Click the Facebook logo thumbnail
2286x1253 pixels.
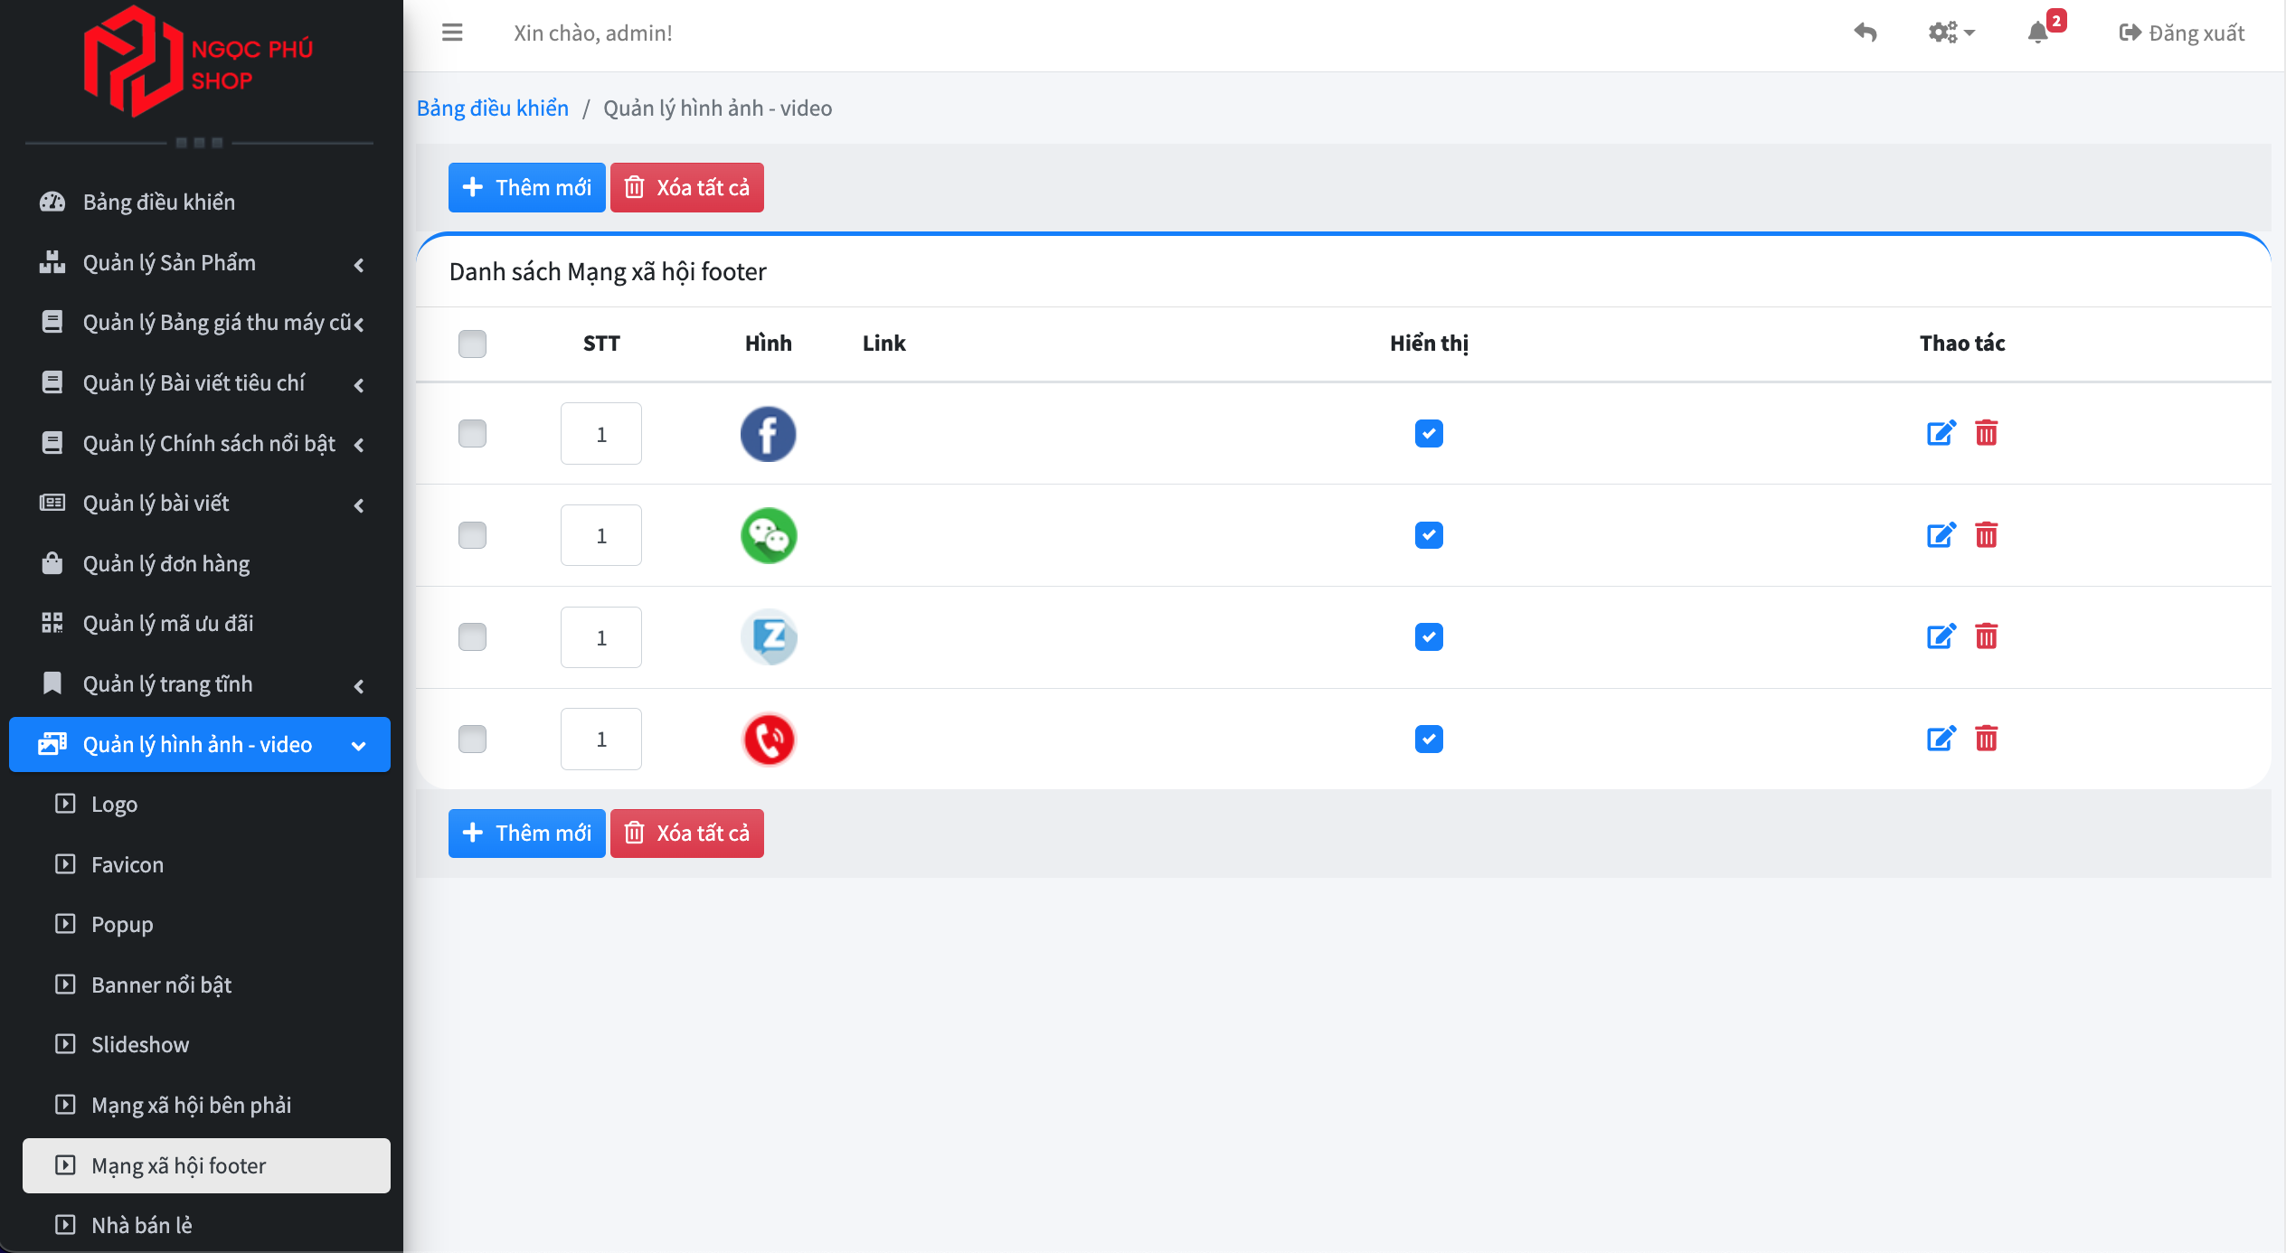(x=768, y=434)
